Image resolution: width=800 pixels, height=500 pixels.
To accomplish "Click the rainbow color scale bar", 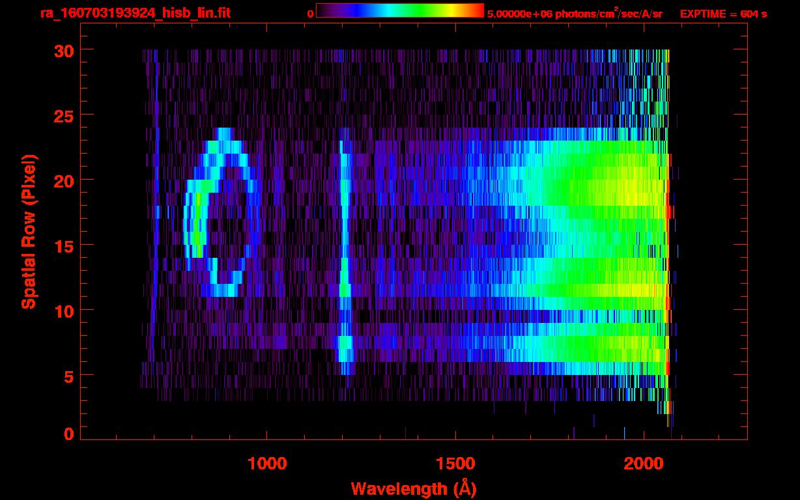I will click(400, 10).
